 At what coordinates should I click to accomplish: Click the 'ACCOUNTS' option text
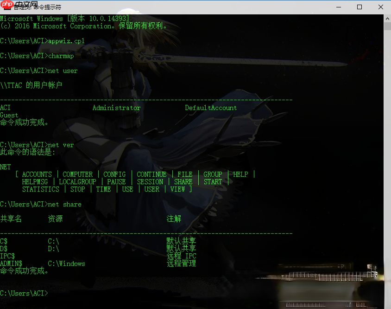click(37, 174)
